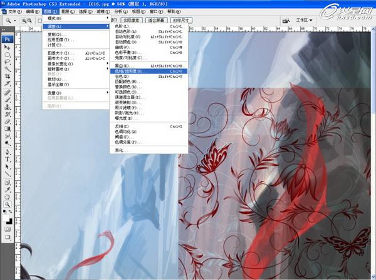Reset to default foreground/background colors
Viewport: 376px width, 280px height.
(5, 212)
